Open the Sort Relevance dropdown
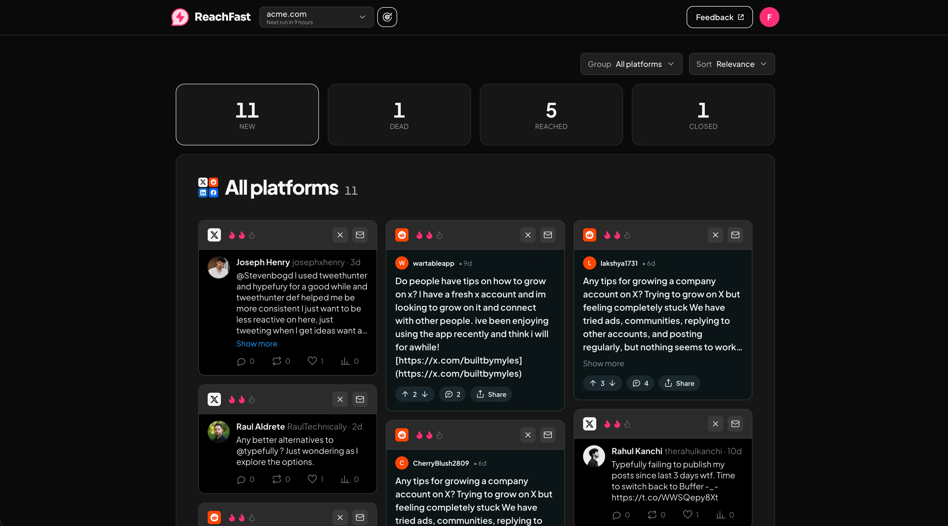 (732, 64)
